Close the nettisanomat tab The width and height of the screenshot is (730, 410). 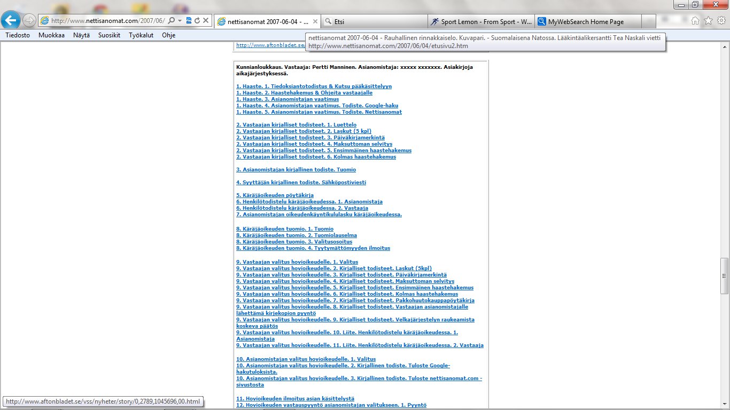(315, 22)
